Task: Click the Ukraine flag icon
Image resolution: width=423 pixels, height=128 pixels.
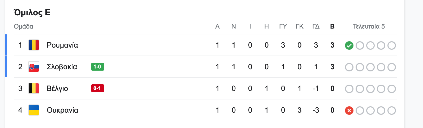Action: pyautogui.click(x=34, y=110)
